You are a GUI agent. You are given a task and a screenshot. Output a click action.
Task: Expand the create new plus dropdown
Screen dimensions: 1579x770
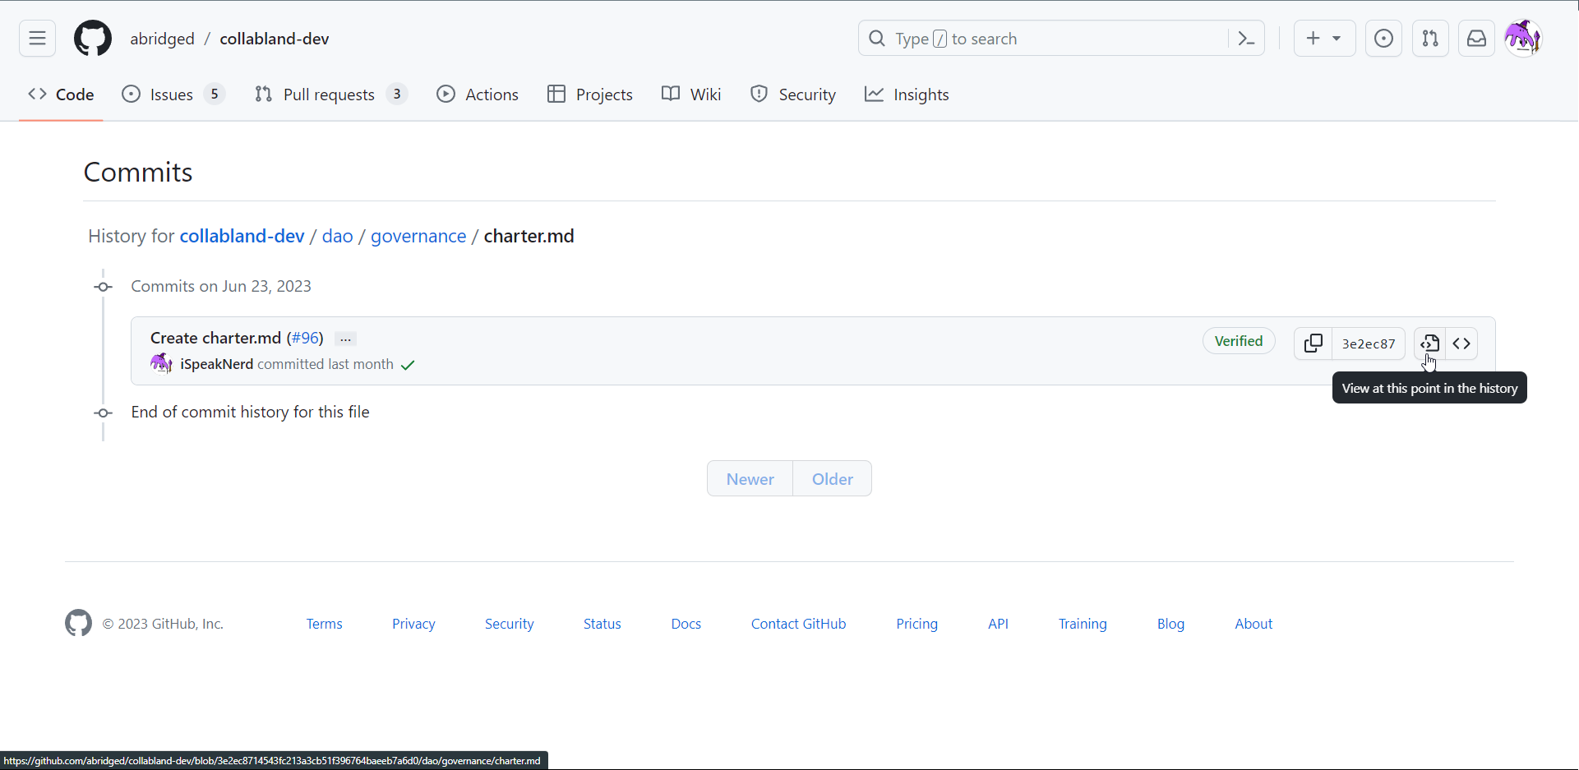pos(1323,39)
